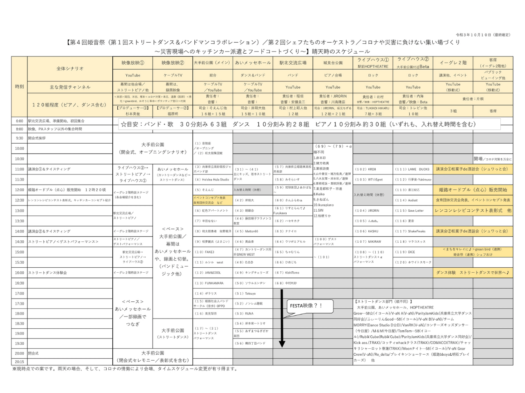
Task: Select the '主な発信チャンネル' row label
Action: 70,87
